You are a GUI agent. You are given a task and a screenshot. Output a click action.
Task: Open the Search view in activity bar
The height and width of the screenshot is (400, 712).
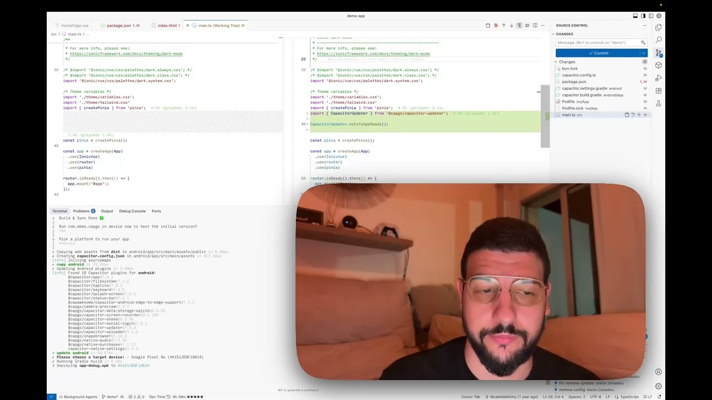(659, 41)
